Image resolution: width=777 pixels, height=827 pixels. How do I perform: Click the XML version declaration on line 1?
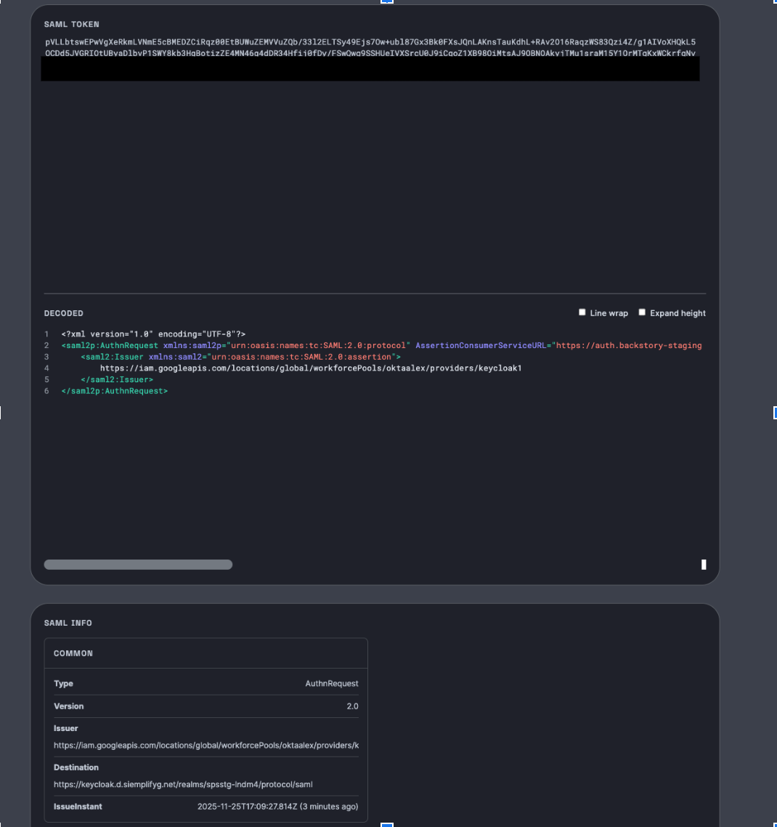(x=153, y=334)
